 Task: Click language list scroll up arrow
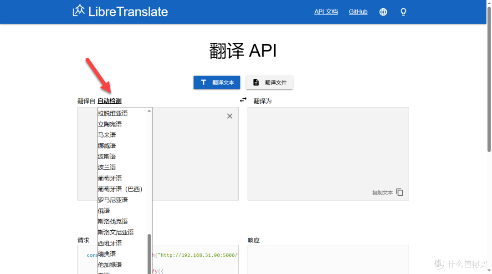[149, 111]
